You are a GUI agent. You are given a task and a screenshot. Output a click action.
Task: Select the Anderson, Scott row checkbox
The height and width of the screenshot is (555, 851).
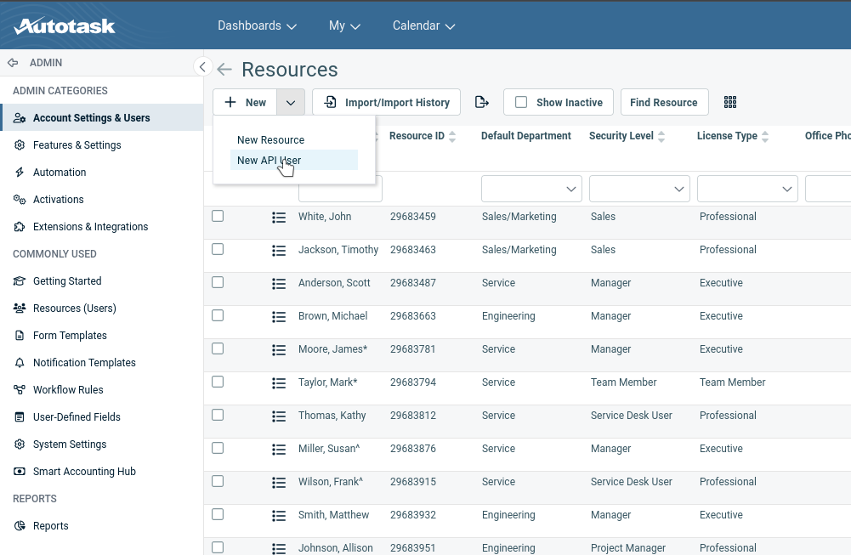[x=218, y=282]
